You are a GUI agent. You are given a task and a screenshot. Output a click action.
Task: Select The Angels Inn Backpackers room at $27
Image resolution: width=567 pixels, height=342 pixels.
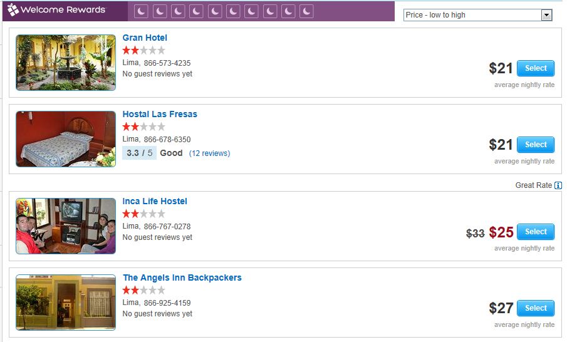coord(536,308)
